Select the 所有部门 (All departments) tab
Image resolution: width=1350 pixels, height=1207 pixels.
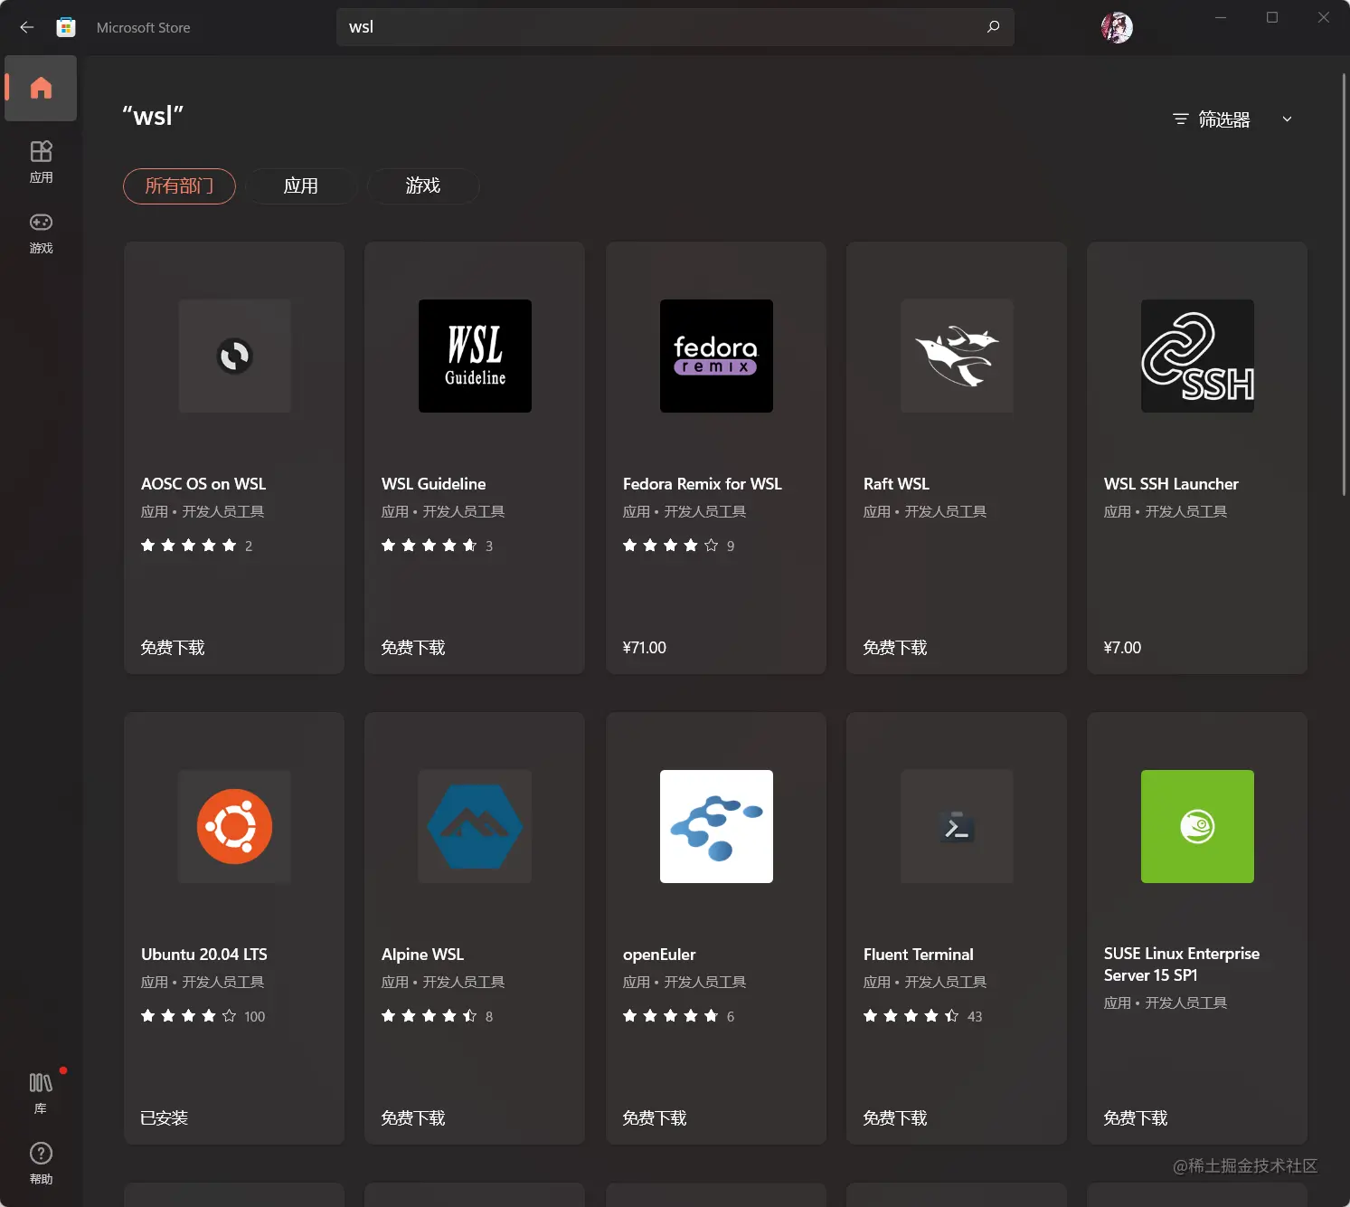(x=179, y=186)
